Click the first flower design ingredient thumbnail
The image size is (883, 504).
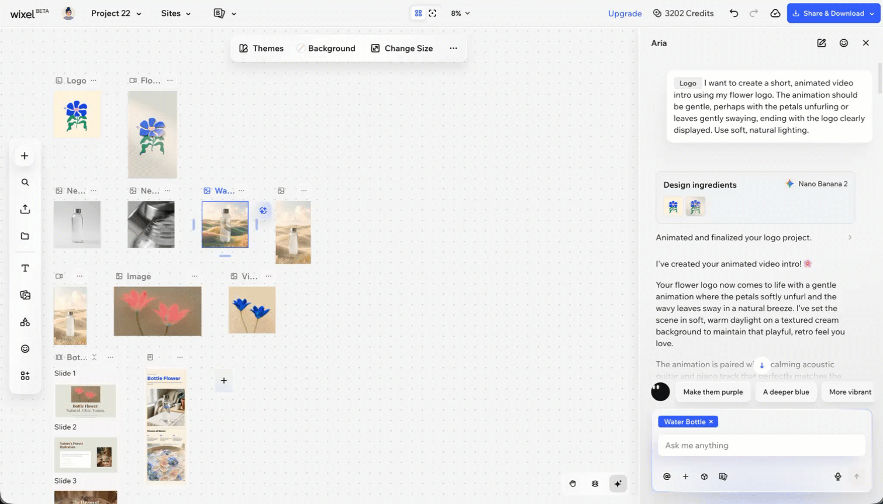coord(673,206)
